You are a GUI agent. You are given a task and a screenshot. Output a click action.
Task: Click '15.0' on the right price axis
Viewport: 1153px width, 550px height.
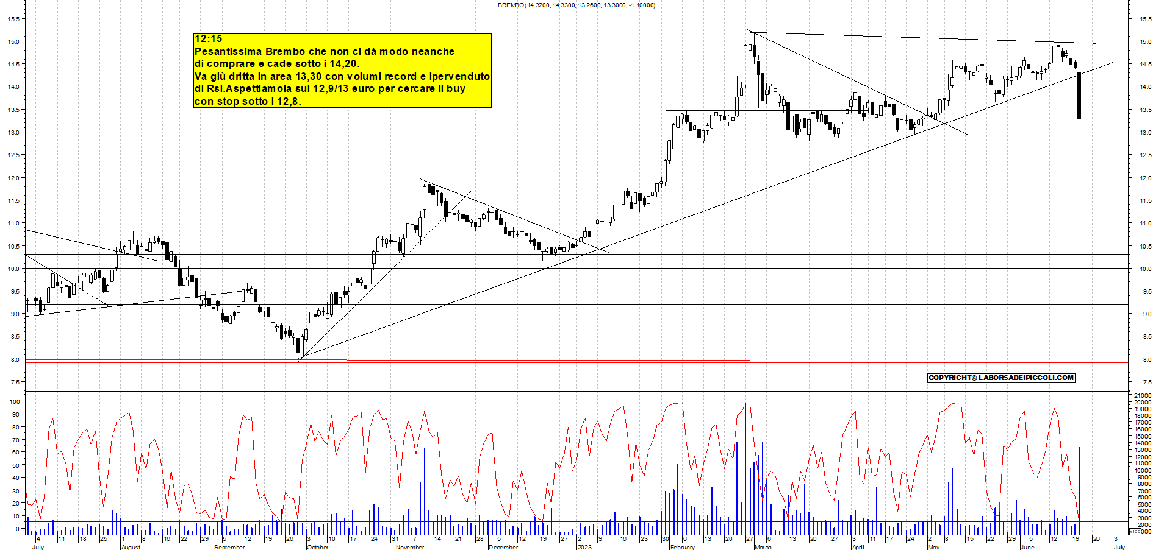[x=1145, y=41]
